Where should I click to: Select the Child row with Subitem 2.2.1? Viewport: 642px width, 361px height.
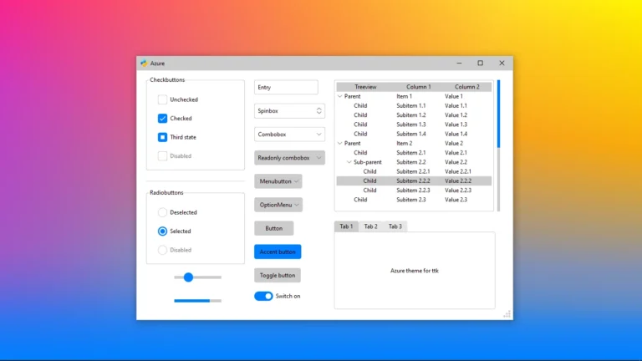click(x=414, y=171)
